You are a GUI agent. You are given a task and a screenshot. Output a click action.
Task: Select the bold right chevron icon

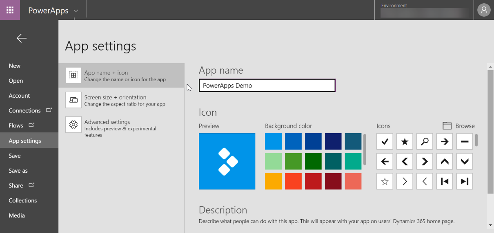[425, 161]
